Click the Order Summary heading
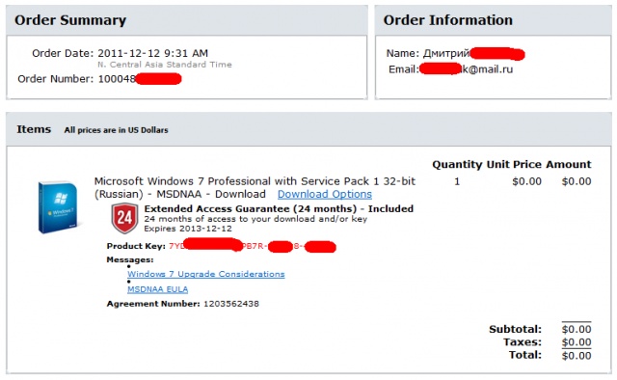 70,20
